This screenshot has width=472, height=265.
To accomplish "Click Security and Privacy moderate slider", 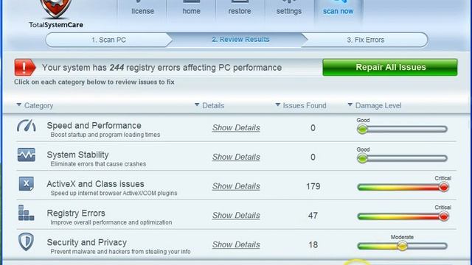I will click(402, 246).
